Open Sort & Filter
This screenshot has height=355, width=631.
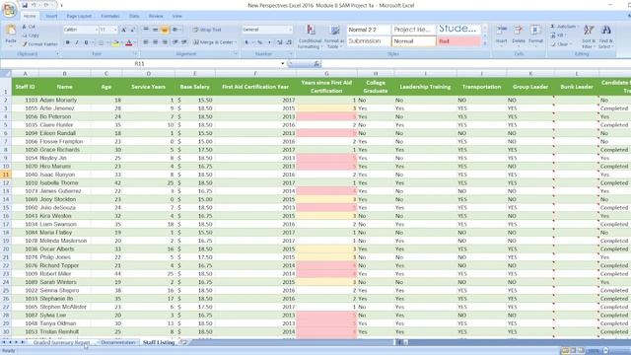pos(589,36)
